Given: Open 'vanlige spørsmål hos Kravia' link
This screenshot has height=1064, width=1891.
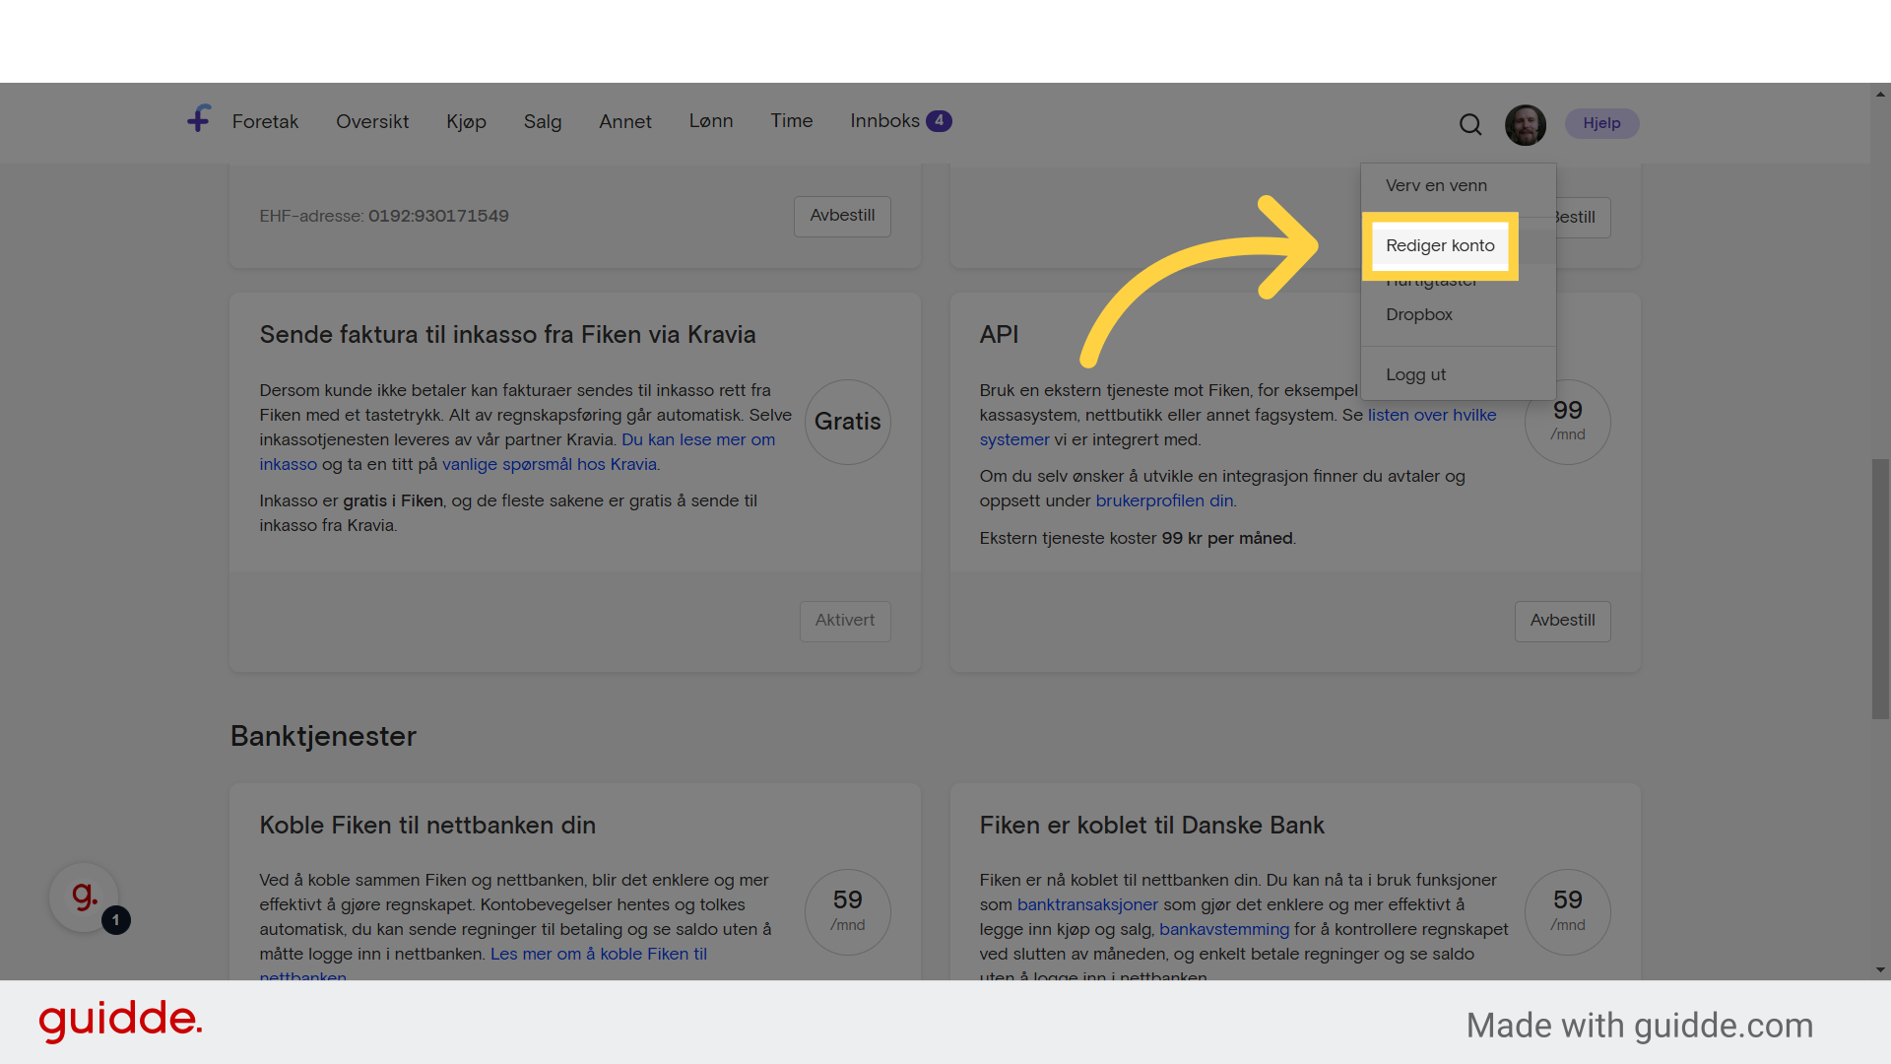Looking at the screenshot, I should (550, 464).
